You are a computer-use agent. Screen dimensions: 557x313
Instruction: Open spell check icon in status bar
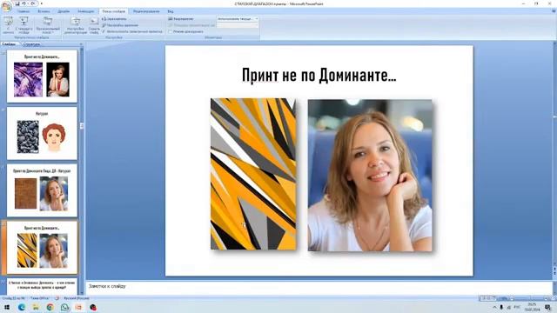coord(57,298)
